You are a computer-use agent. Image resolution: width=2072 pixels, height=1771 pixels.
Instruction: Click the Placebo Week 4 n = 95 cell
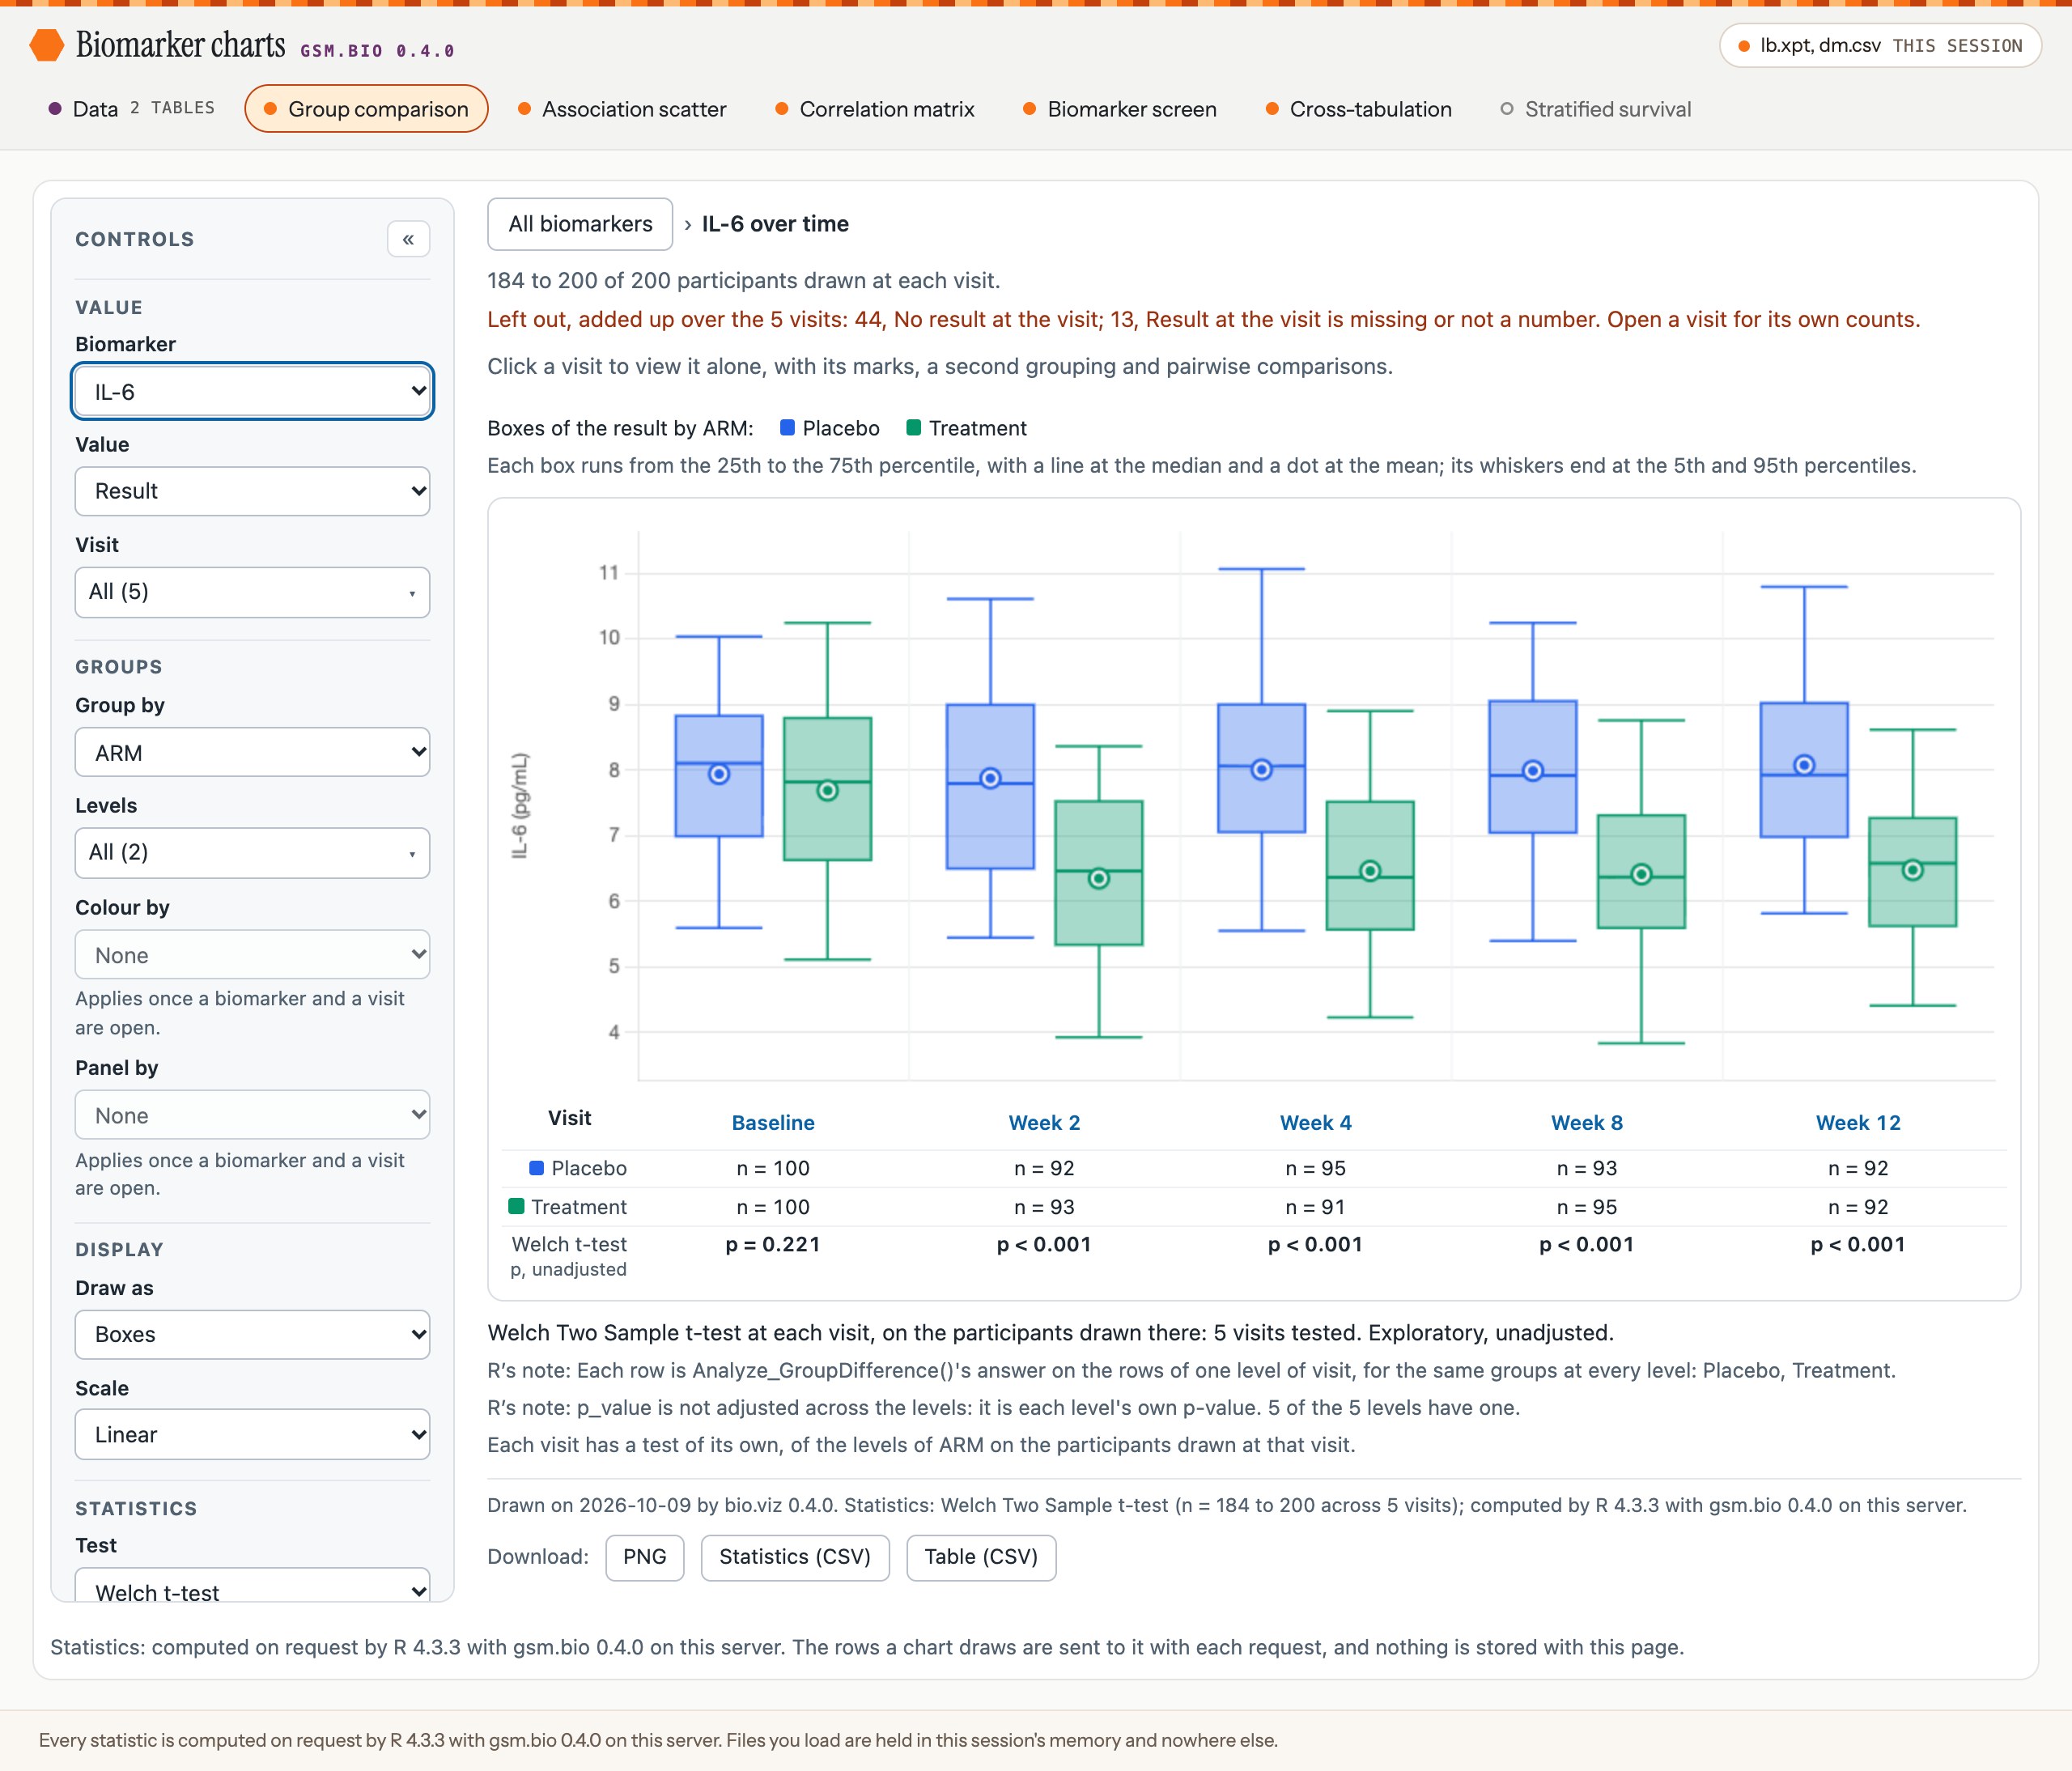click(1315, 1168)
